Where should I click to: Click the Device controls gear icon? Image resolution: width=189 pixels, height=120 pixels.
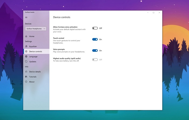click(26, 51)
